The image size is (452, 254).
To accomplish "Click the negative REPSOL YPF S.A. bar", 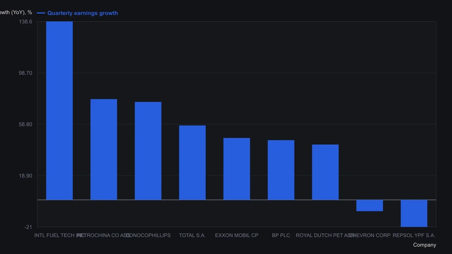I will [x=414, y=213].
